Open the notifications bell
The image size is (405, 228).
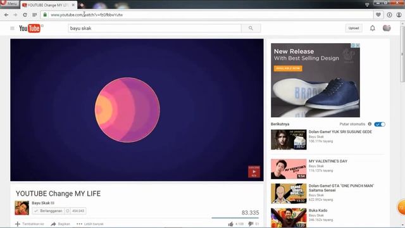[x=373, y=28]
